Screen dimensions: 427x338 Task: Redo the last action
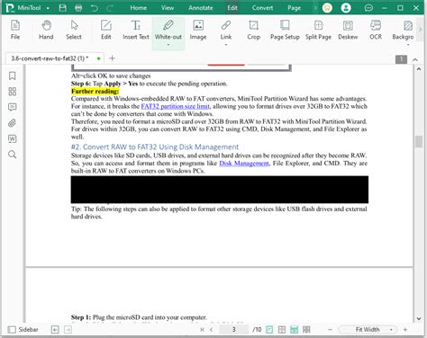pos(110,8)
